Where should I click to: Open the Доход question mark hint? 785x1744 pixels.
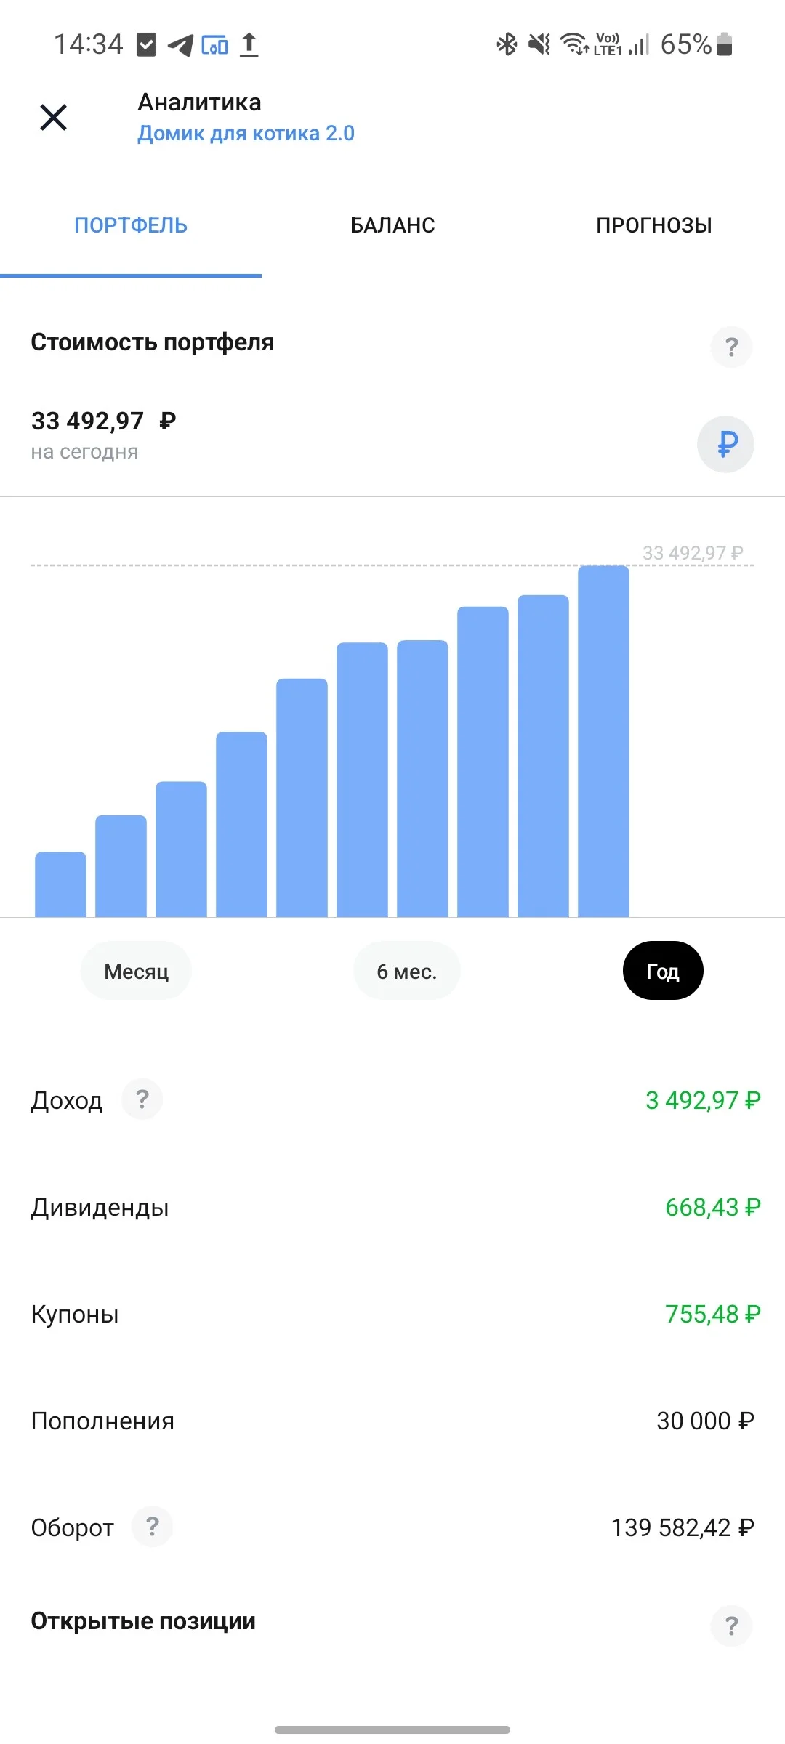(x=142, y=1099)
